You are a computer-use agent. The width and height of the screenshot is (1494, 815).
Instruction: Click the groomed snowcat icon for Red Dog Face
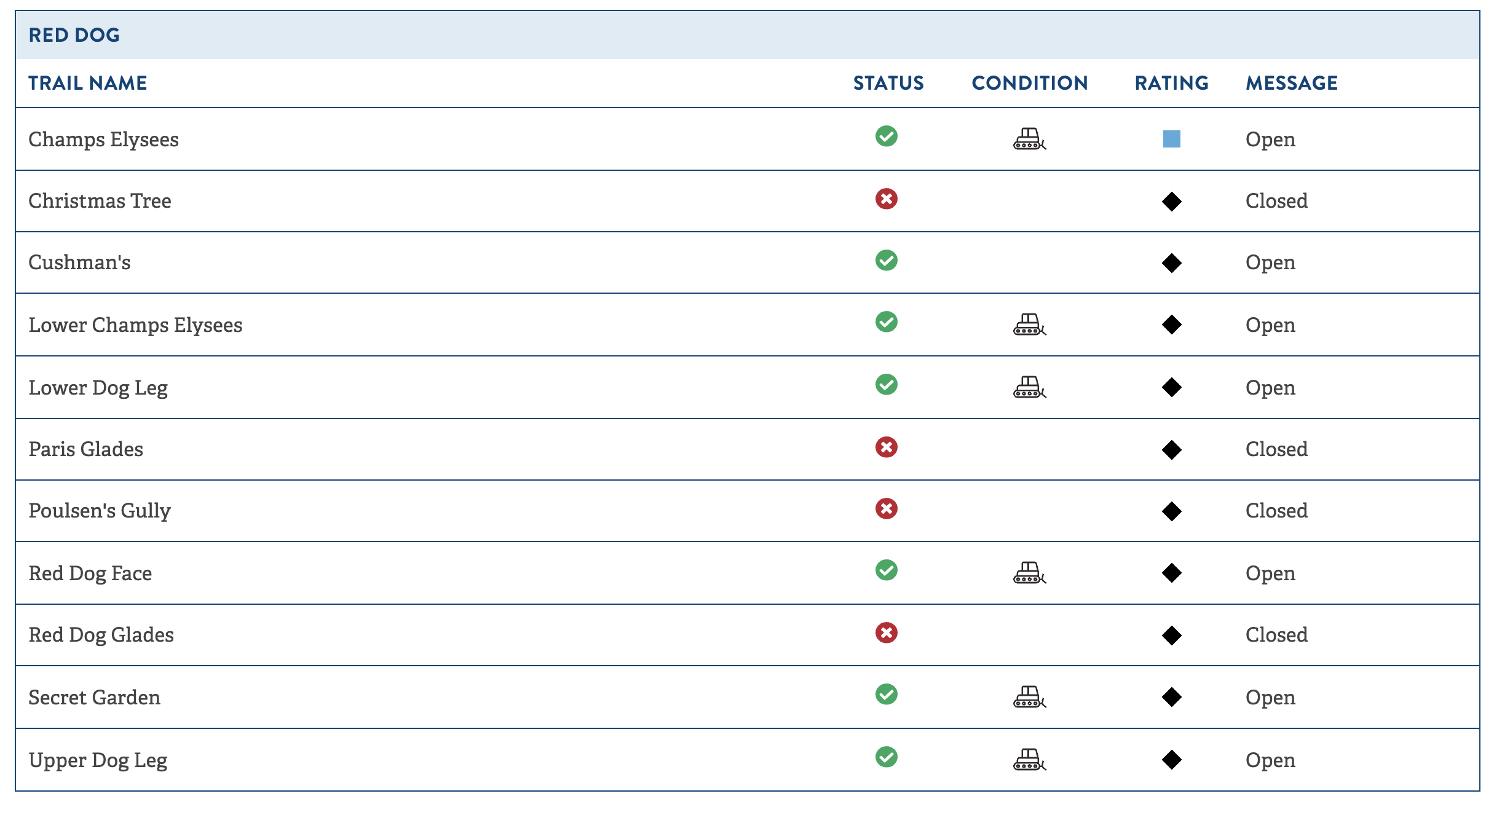1029,573
